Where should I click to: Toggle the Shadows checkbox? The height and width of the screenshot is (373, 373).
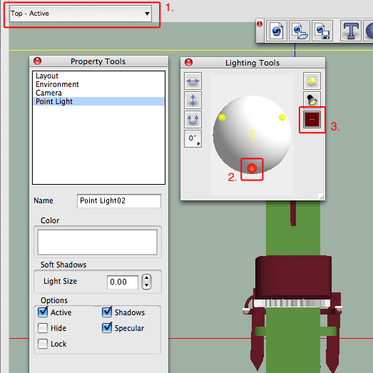[x=107, y=312]
